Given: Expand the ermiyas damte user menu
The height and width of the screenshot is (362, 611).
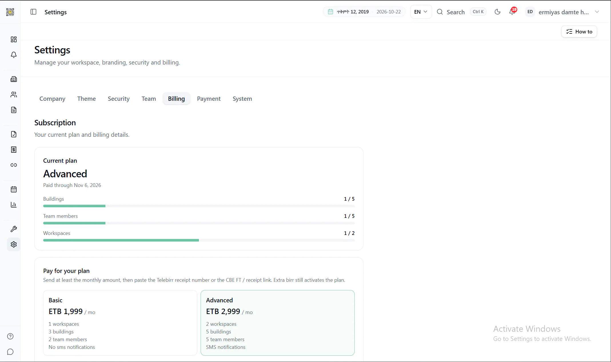Looking at the screenshot, I should 562,12.
